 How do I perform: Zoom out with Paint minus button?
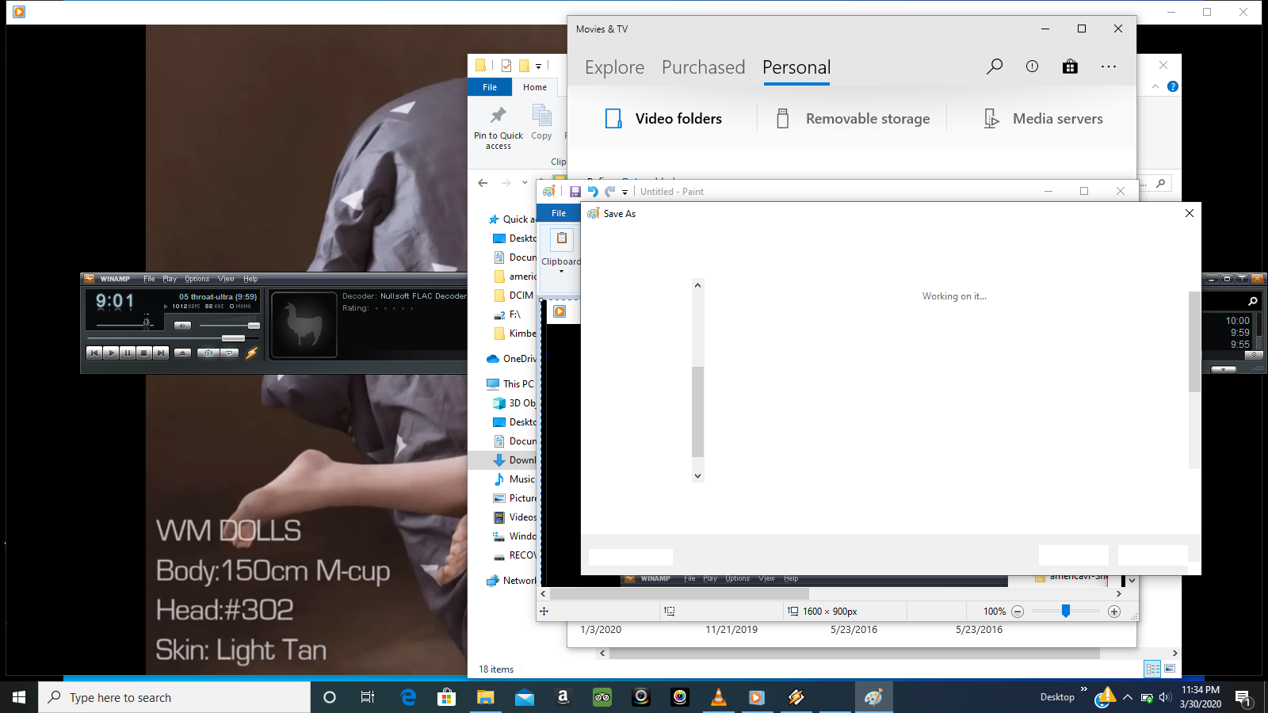click(x=1018, y=612)
